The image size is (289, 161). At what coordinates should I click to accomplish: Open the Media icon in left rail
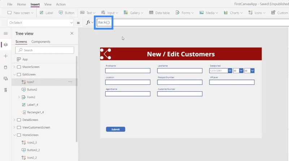pyautogui.click(x=6, y=79)
